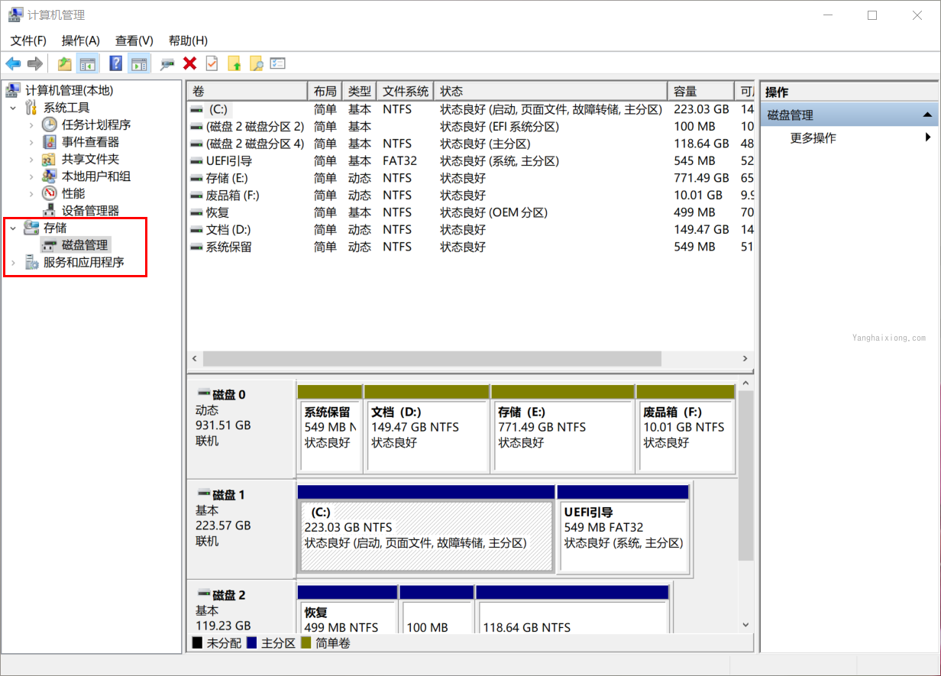Select Event Viewer (事件查看器) tree node

(90, 142)
